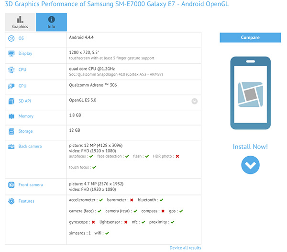Click the 1.8 GB memory value
The height and width of the screenshot is (252, 287).
click(x=75, y=115)
